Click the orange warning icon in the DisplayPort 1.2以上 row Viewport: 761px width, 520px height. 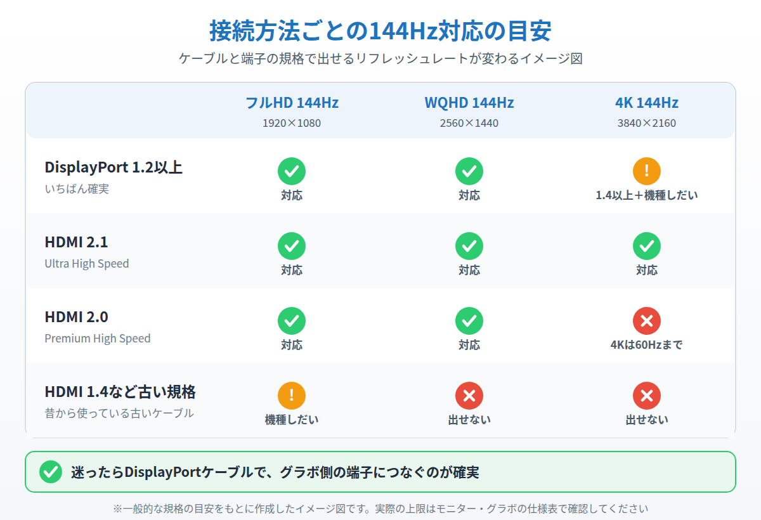pos(647,171)
